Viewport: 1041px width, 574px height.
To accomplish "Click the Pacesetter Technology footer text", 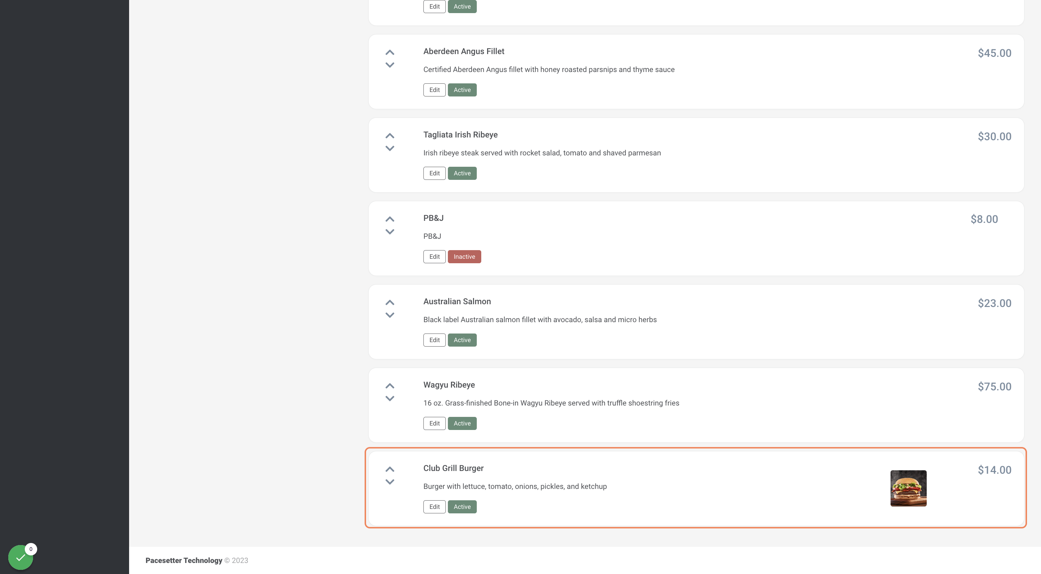I will (184, 560).
